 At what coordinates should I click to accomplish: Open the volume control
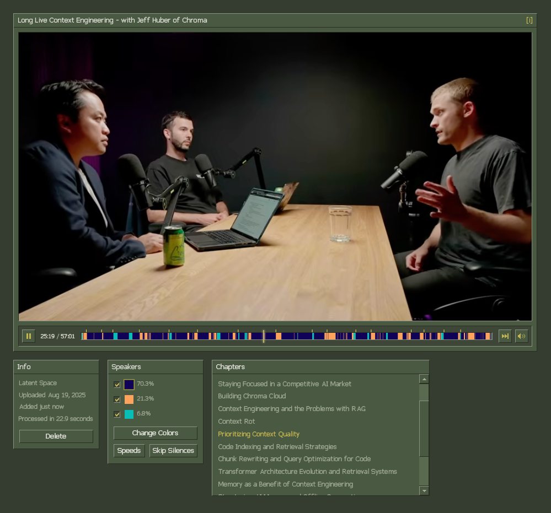521,336
